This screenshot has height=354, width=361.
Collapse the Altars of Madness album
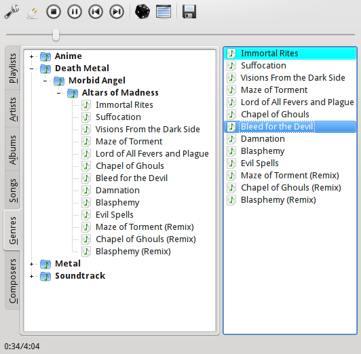(59, 93)
